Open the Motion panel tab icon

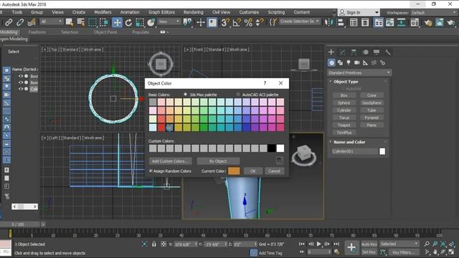click(x=365, y=52)
